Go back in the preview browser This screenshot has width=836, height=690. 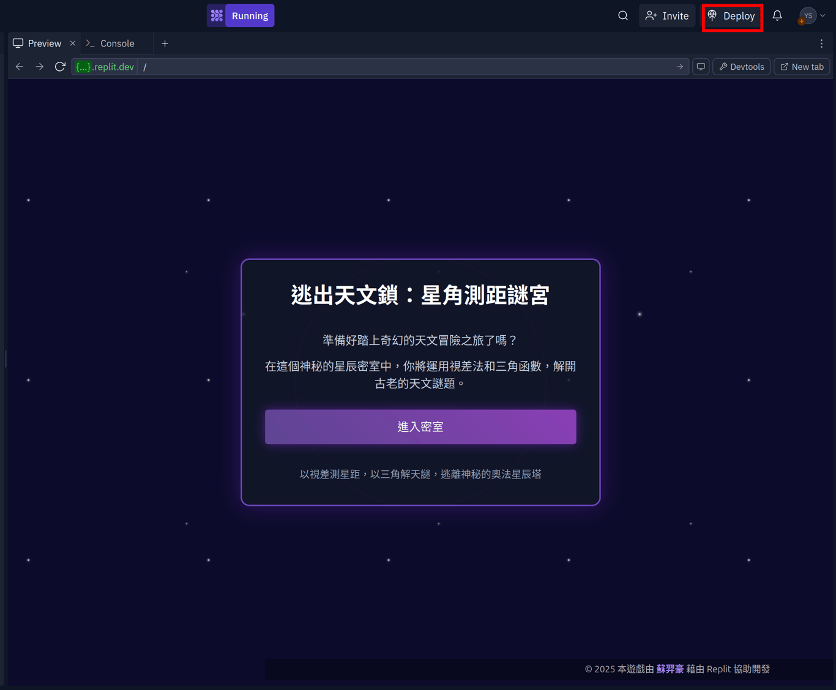pyautogui.click(x=20, y=67)
